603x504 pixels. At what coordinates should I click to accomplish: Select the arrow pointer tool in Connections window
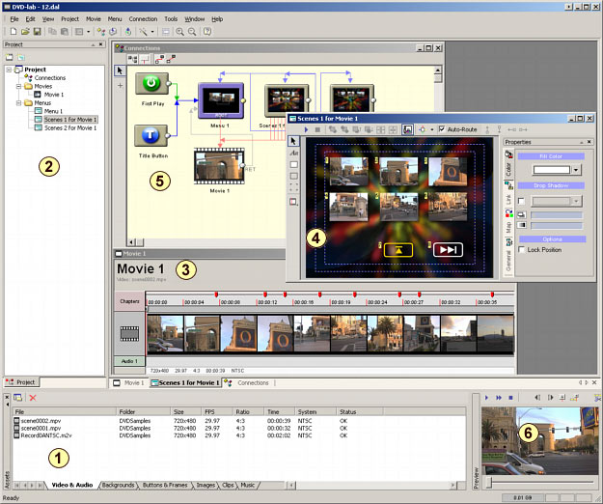(120, 70)
